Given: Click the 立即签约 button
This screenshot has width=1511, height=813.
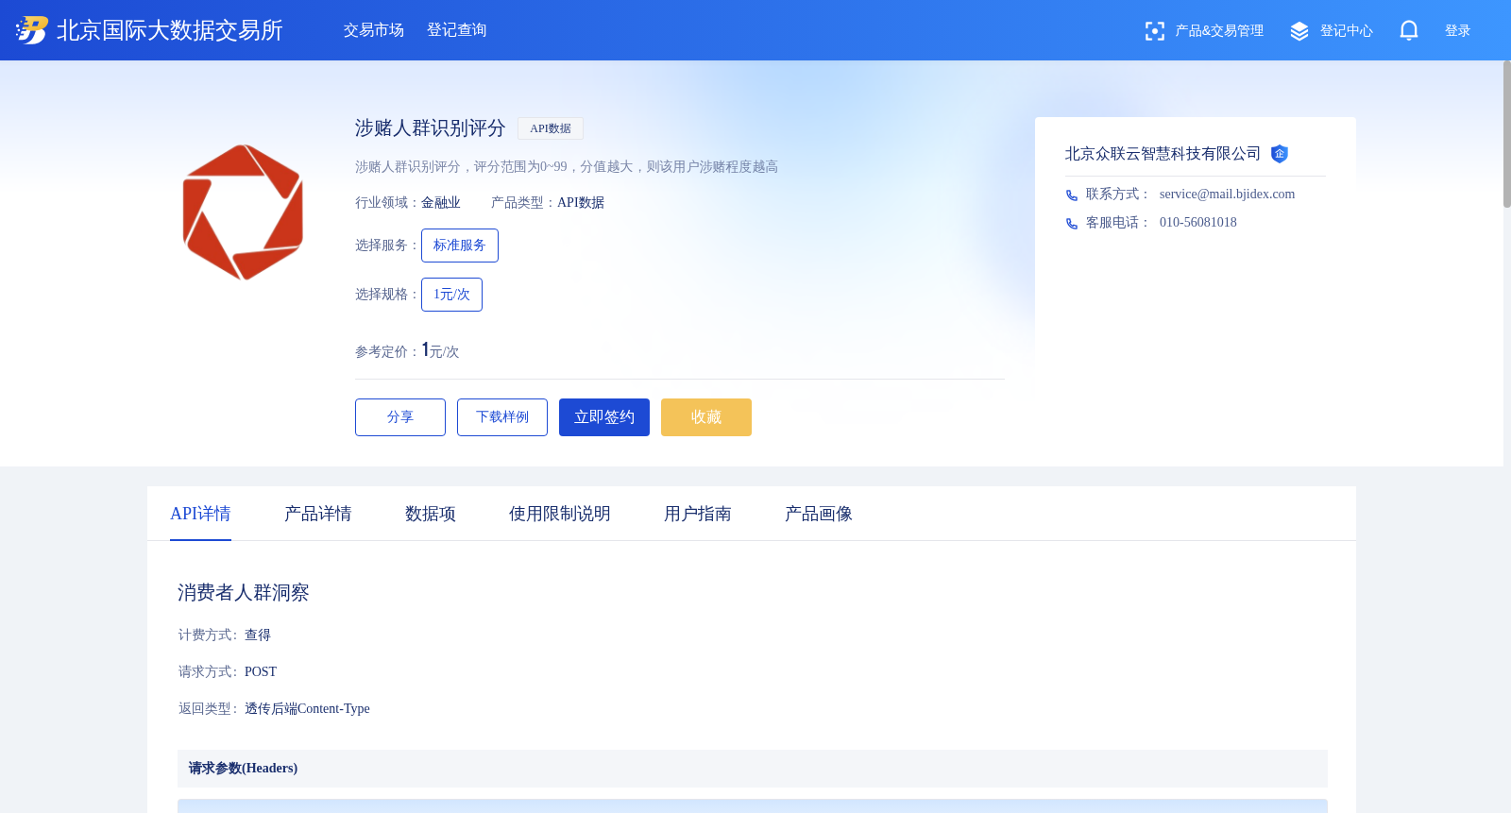Looking at the screenshot, I should [604, 417].
